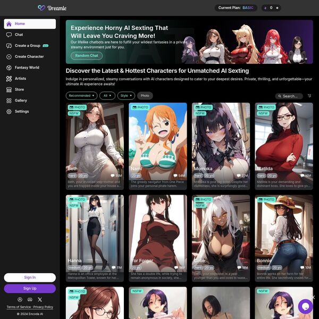Click the Store shop icon
The image size is (319, 319).
coord(9,90)
